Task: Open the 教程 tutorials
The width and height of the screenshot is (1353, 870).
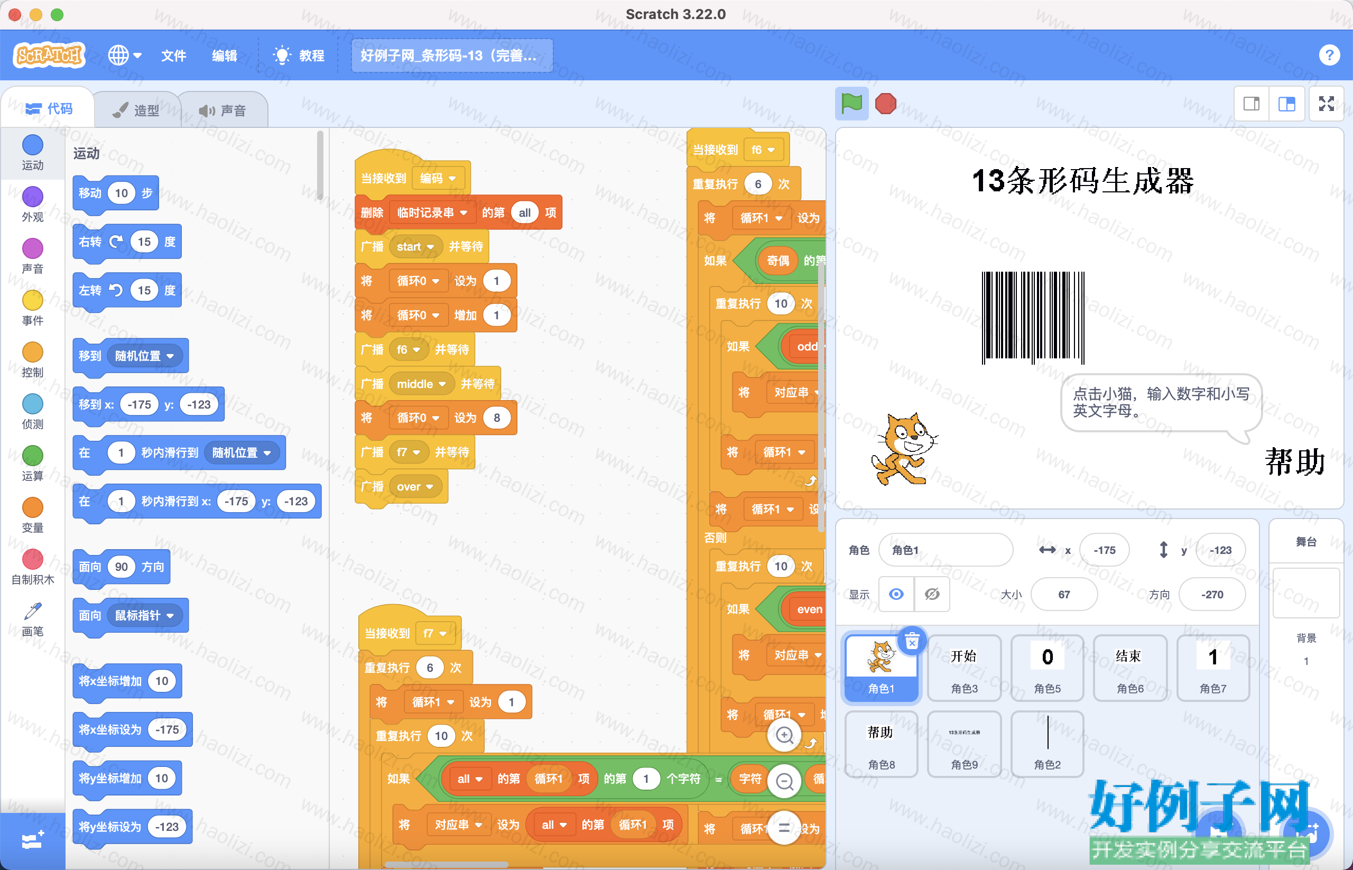Action: pos(299,55)
